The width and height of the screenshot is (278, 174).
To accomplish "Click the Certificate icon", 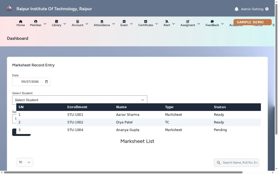I will [146, 21].
